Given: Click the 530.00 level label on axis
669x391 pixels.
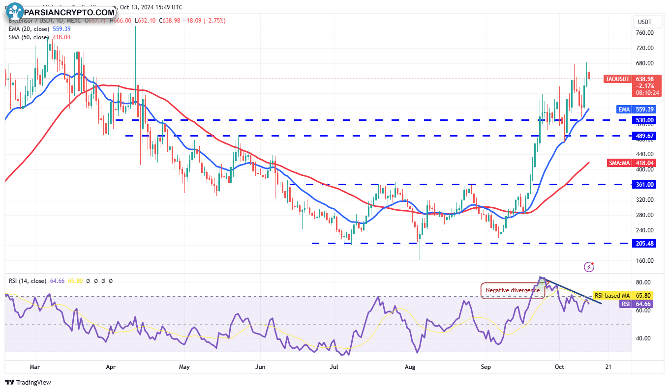Looking at the screenshot, I should pyautogui.click(x=645, y=120).
